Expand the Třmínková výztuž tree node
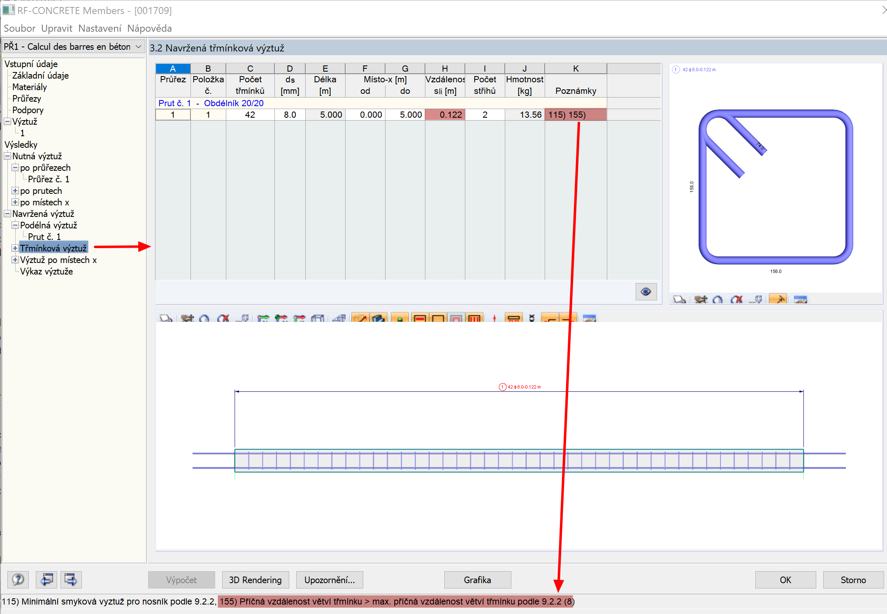 point(15,248)
